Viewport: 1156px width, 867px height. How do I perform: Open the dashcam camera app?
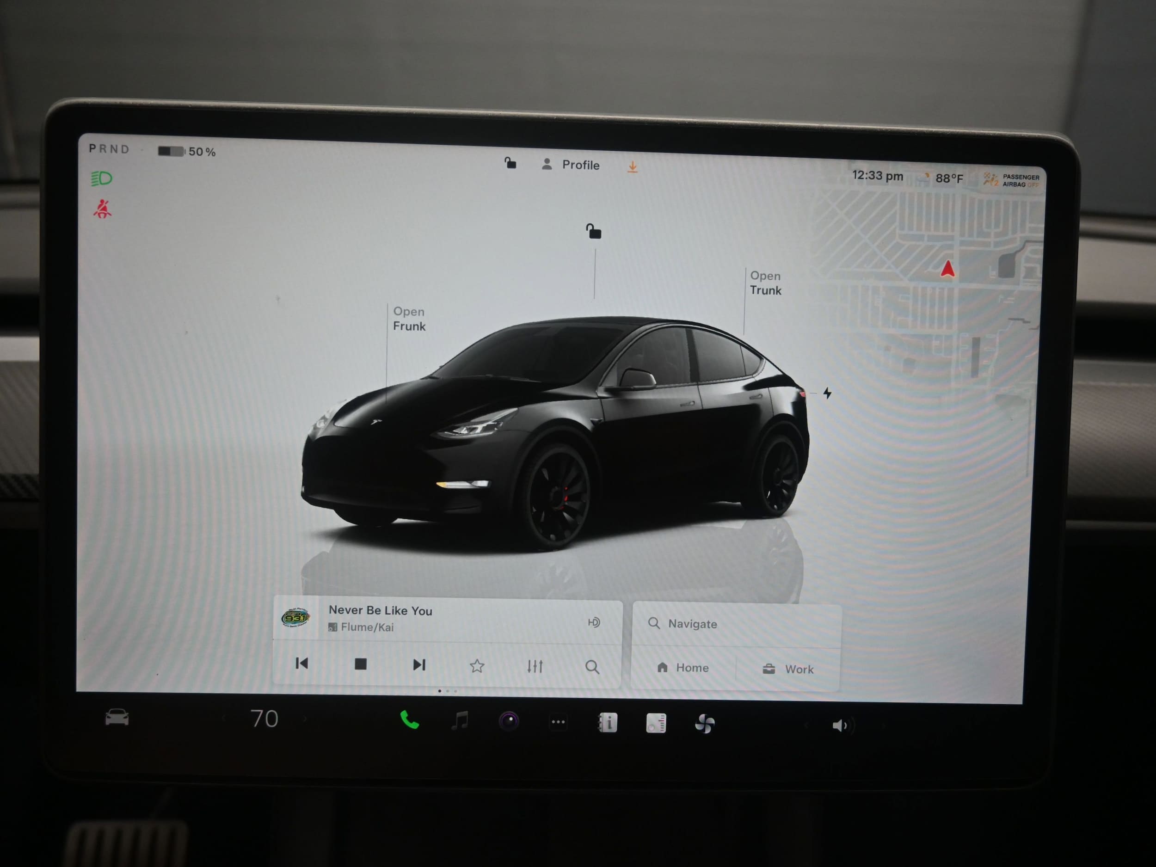tap(509, 722)
